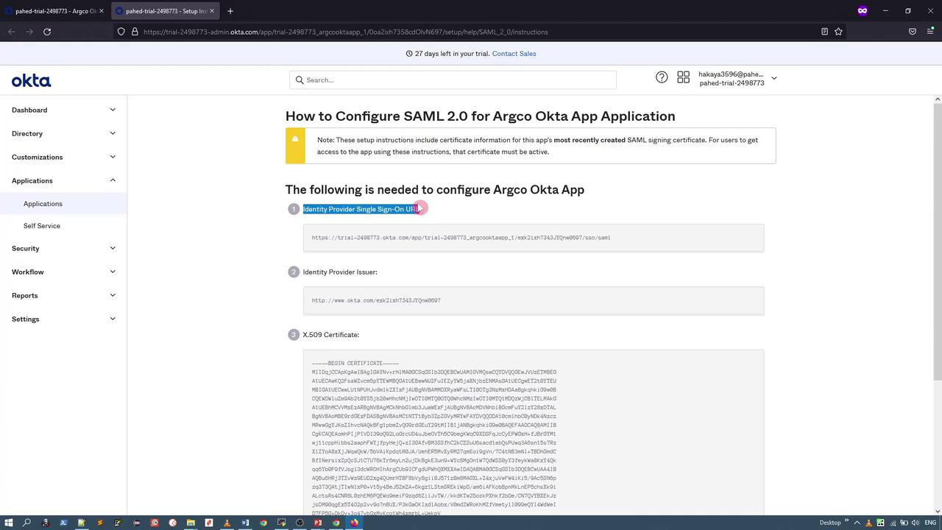Click the '27 days left in your trial' text

click(451, 54)
